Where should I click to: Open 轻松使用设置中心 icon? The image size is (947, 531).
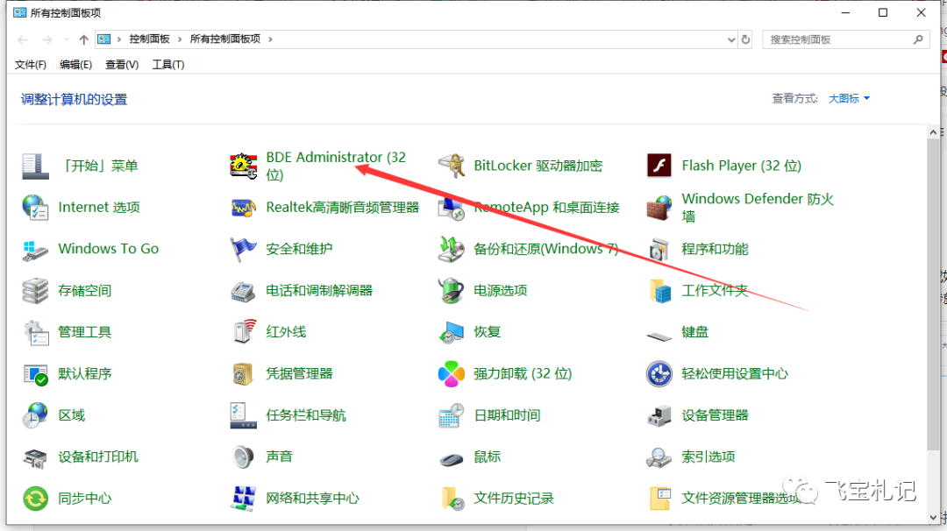[659, 374]
